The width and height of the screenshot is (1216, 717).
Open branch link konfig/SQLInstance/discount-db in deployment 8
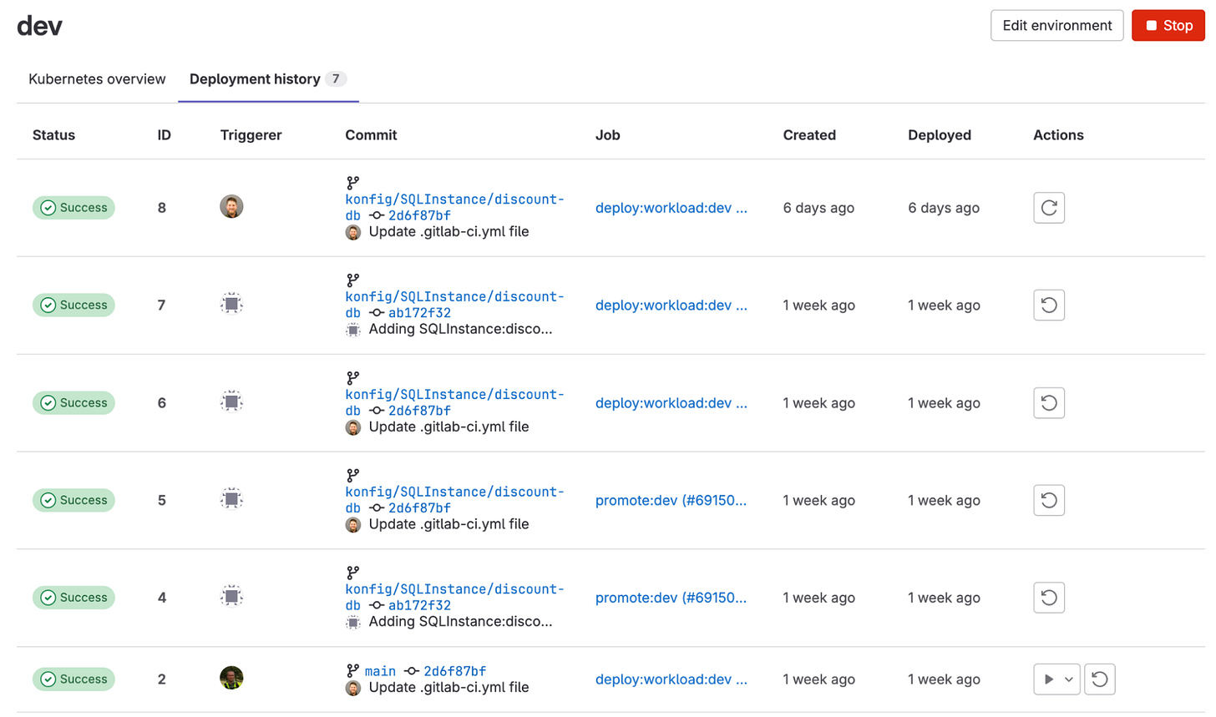(x=454, y=207)
